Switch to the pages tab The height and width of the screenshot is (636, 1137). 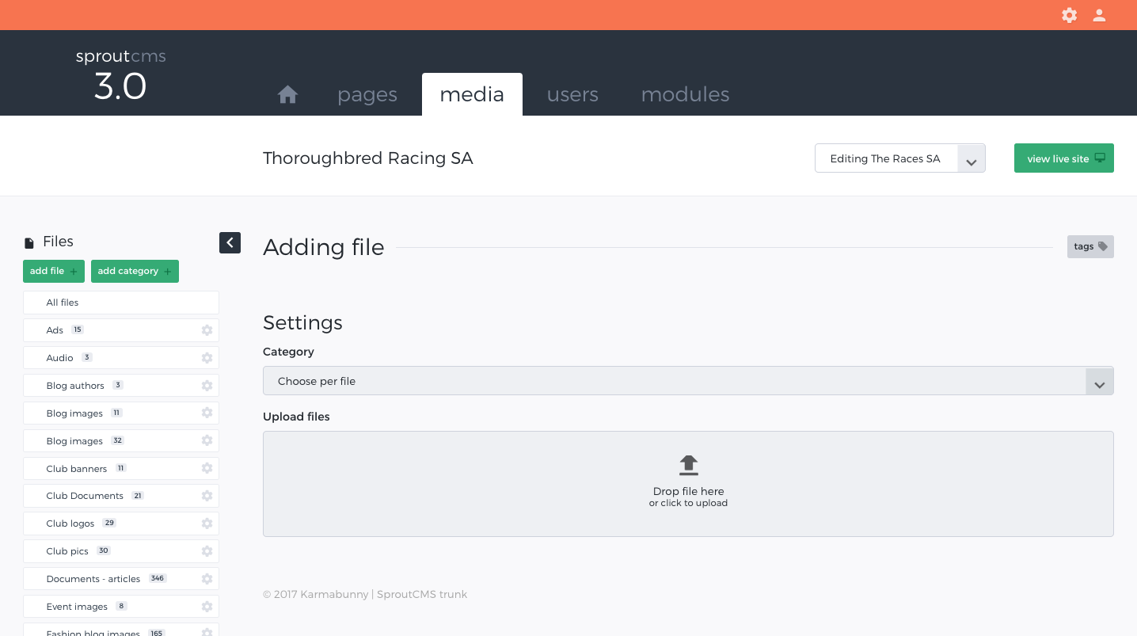tap(367, 94)
